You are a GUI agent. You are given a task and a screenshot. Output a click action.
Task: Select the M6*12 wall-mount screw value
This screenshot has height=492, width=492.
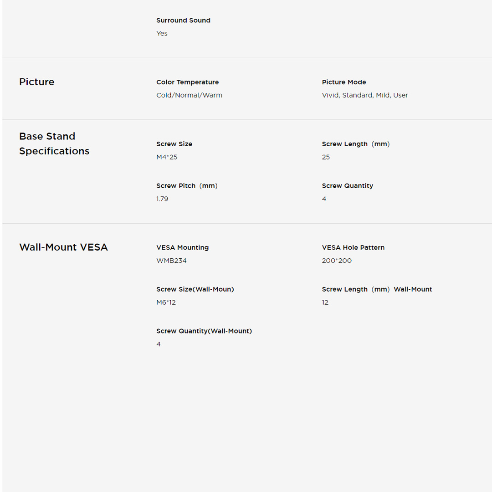point(166,302)
